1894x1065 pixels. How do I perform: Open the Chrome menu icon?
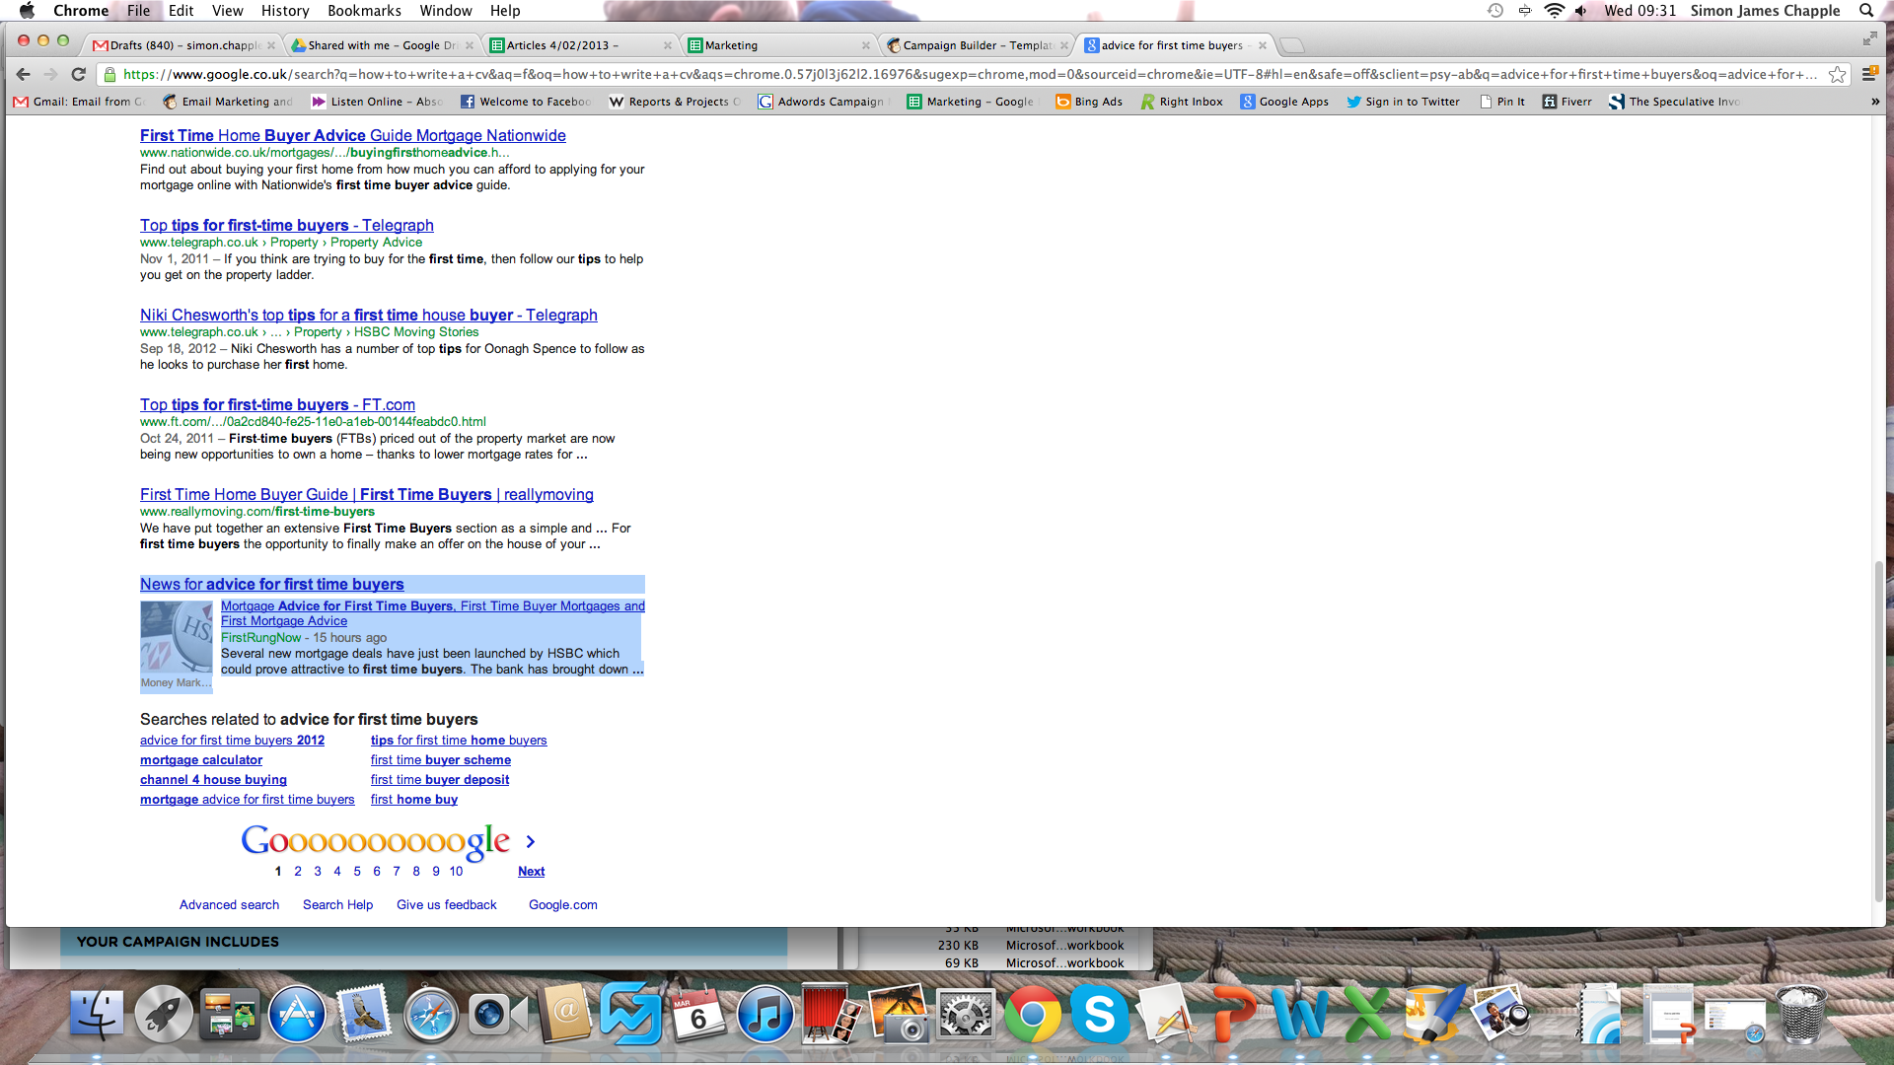coord(1868,74)
